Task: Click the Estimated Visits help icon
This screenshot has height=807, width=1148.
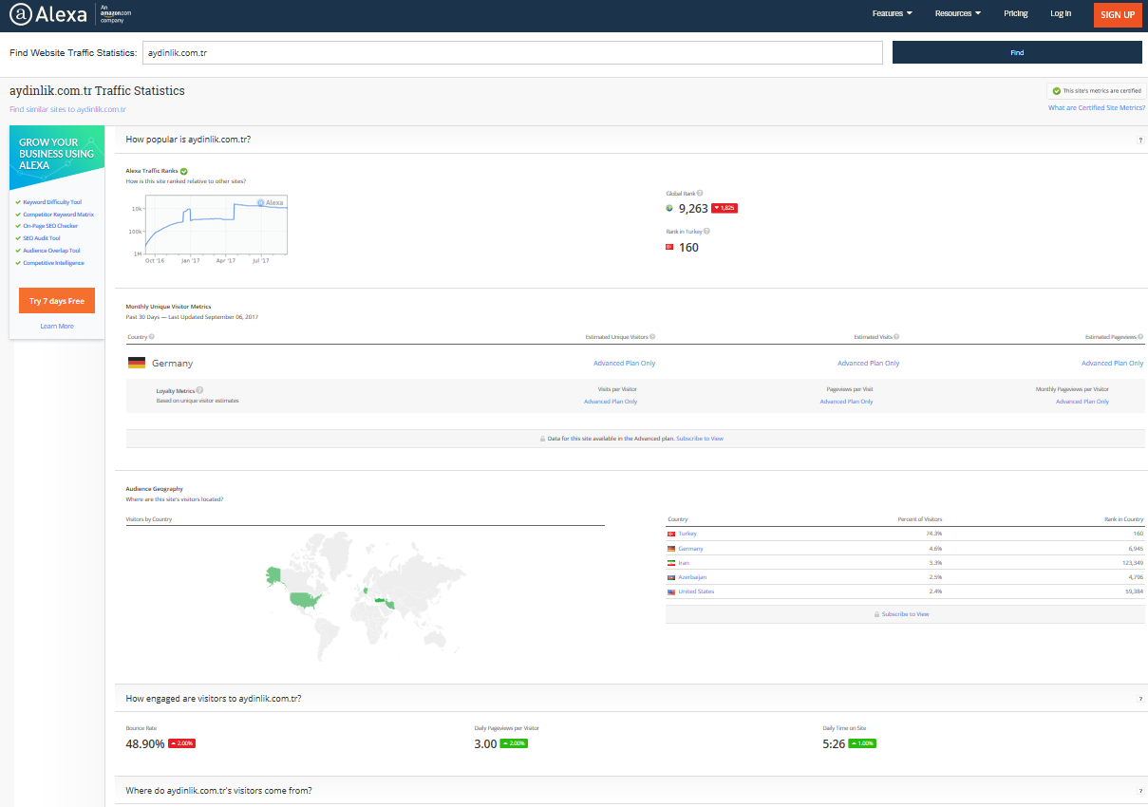Action: click(x=896, y=337)
